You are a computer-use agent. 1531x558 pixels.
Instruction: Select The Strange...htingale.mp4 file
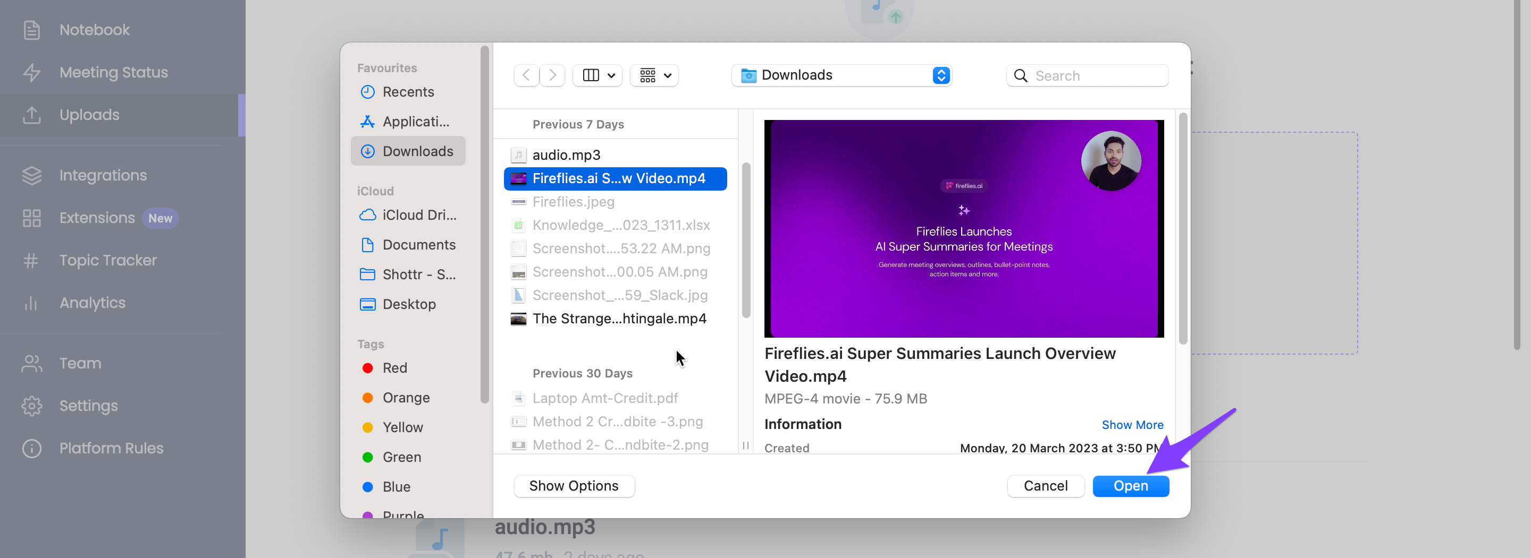615,319
